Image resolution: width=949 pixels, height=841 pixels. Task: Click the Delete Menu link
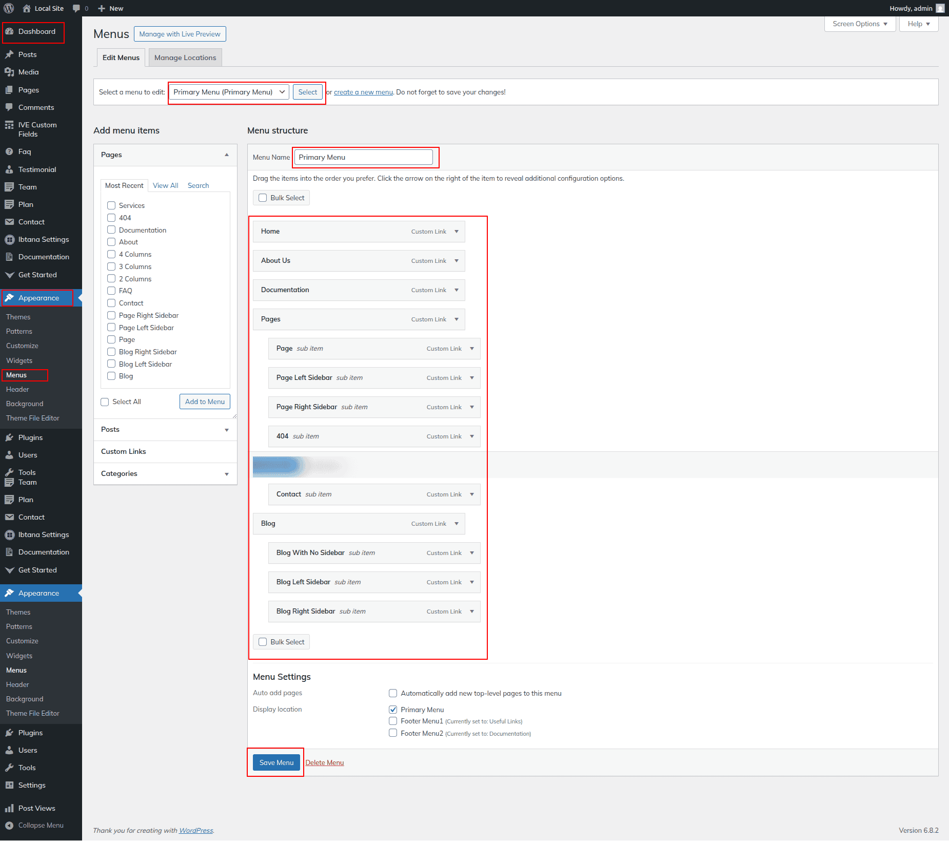[x=325, y=762]
